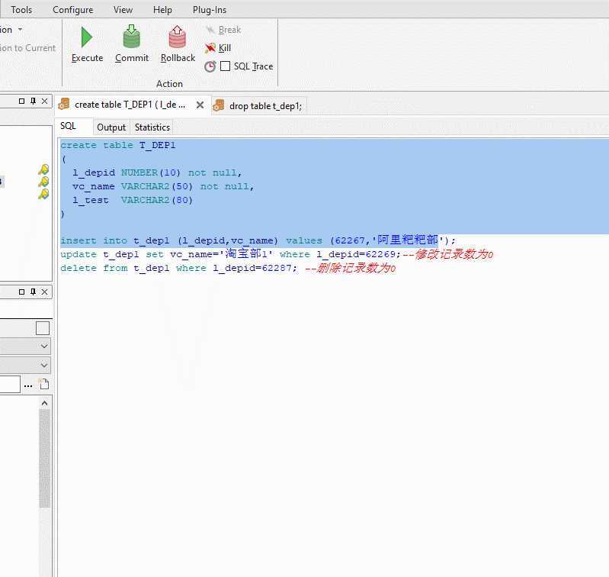Viewport: 609px width, 577px height.
Task: Pin the upper left panel
Action: point(33,101)
